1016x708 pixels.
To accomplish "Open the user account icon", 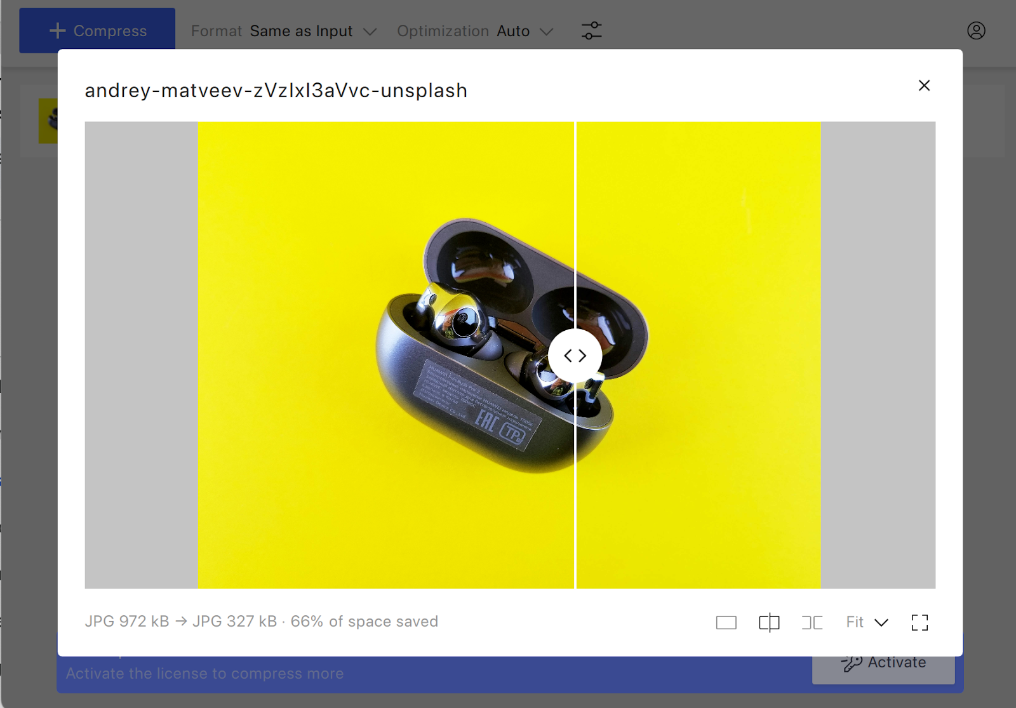I will tap(976, 30).
